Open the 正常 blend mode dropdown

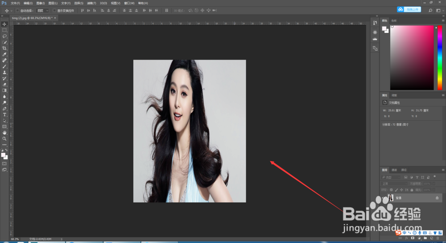tap(395, 184)
